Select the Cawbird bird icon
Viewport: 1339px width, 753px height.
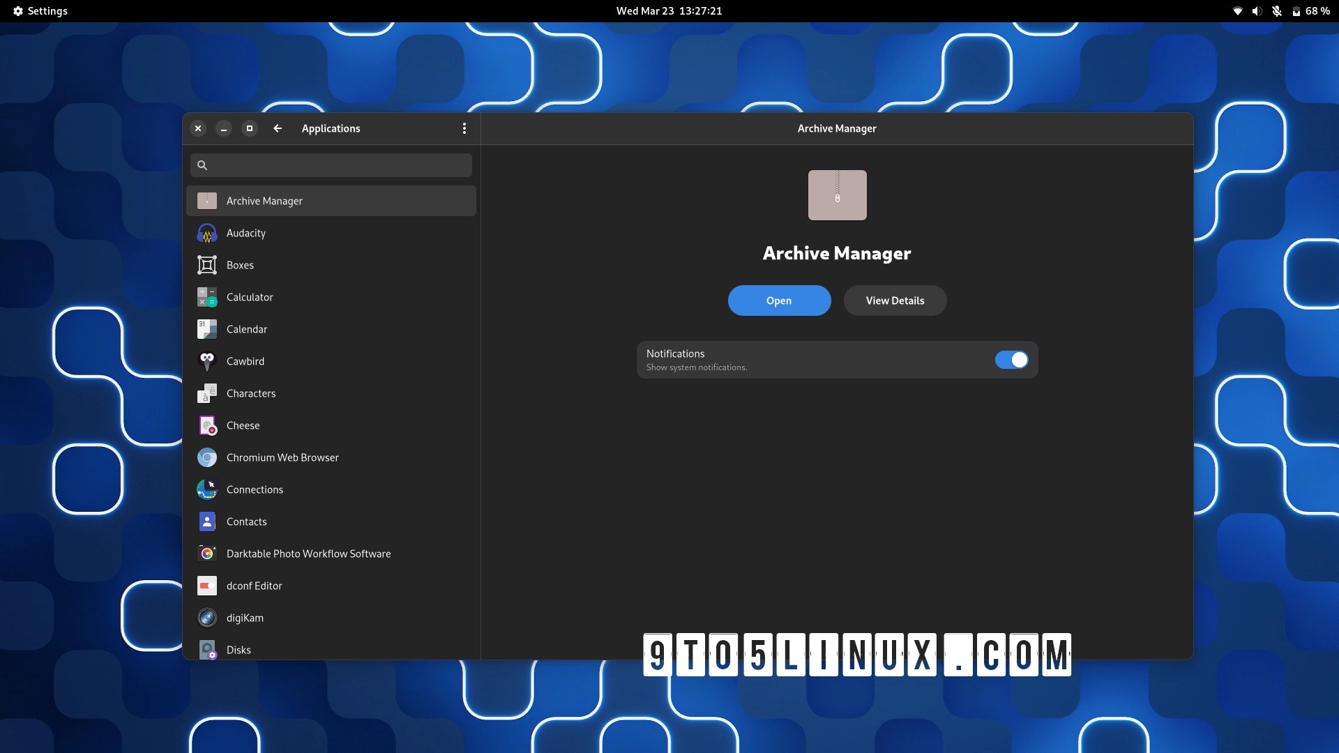206,361
